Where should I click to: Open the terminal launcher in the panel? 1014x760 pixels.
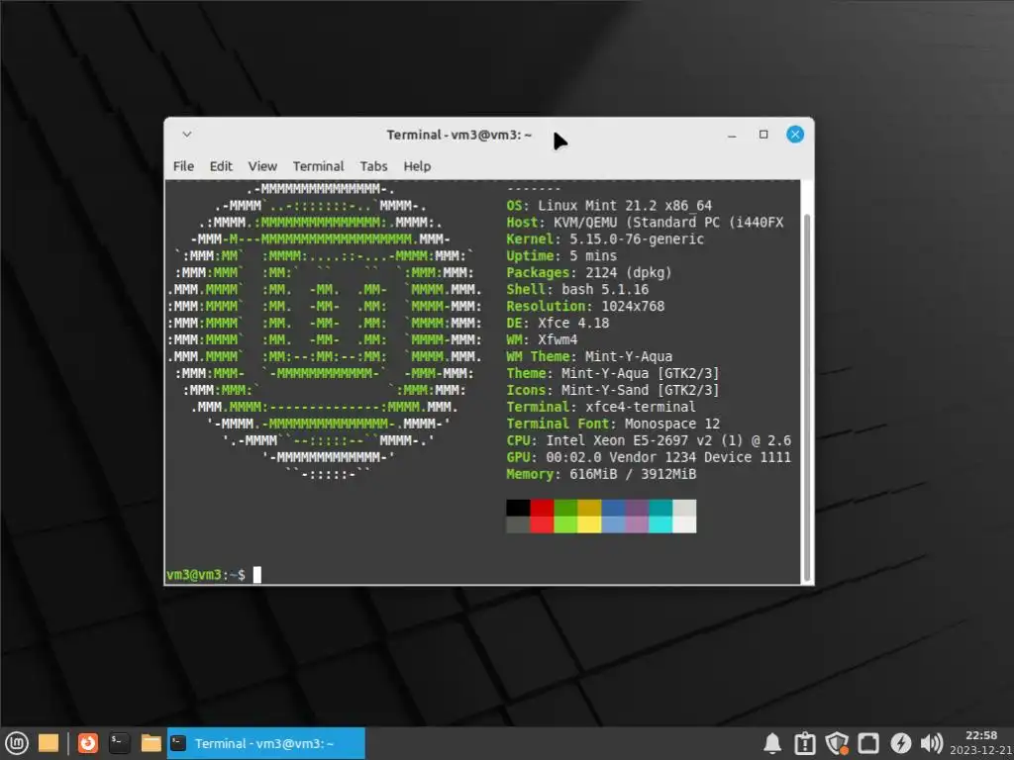click(119, 743)
